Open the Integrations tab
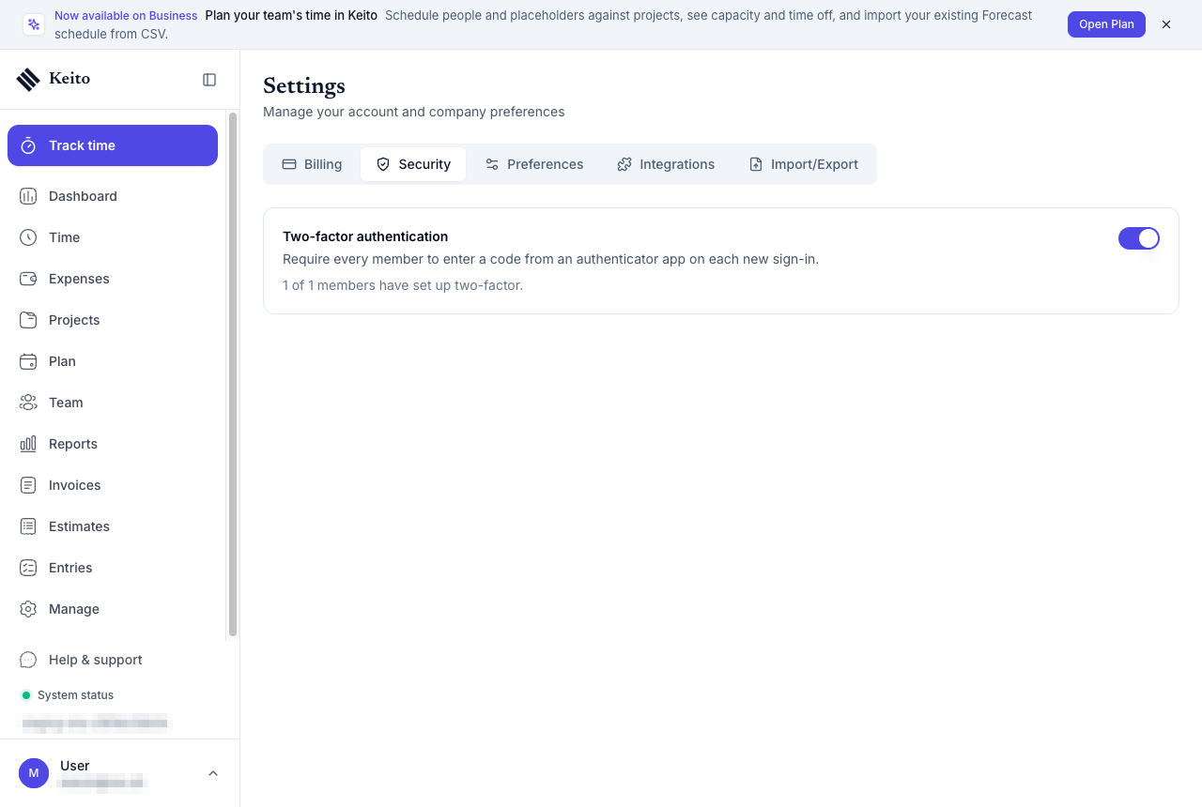Screen dimensions: 1202x807 tap(666, 164)
